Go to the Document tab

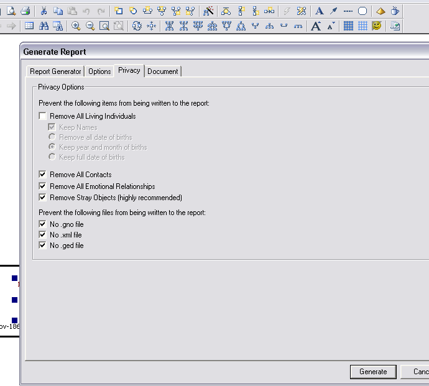pos(163,71)
